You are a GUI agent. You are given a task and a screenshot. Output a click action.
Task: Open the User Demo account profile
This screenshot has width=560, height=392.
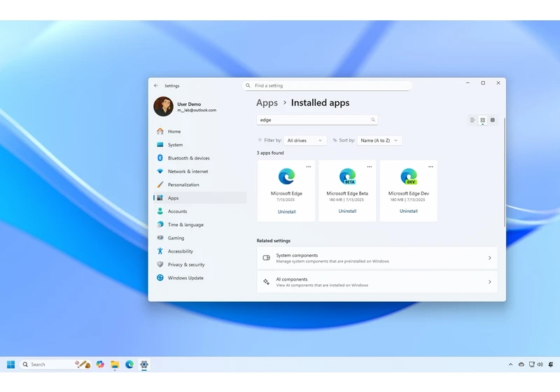tap(185, 106)
